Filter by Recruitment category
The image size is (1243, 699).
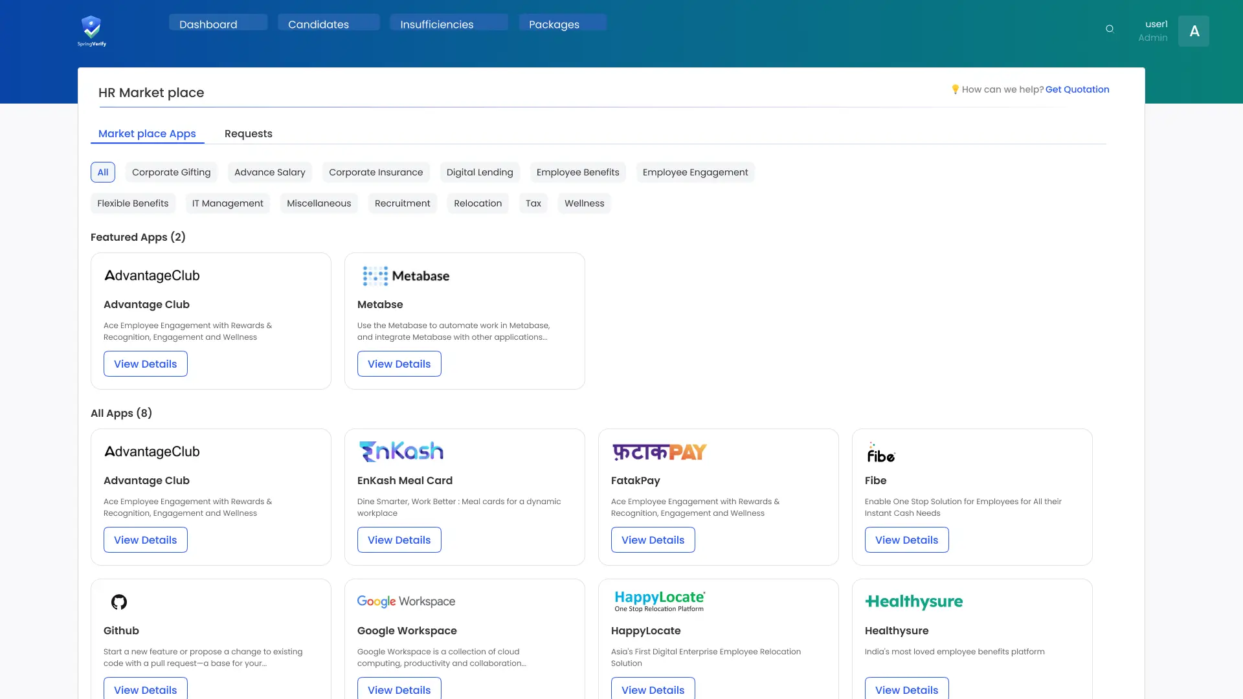(x=403, y=203)
